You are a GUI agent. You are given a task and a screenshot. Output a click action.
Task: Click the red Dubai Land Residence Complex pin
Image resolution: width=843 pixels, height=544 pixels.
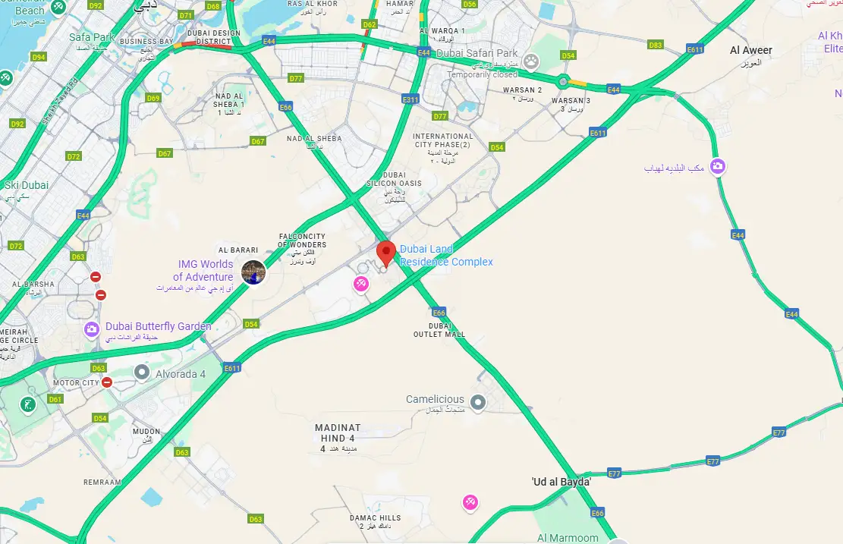pos(386,254)
